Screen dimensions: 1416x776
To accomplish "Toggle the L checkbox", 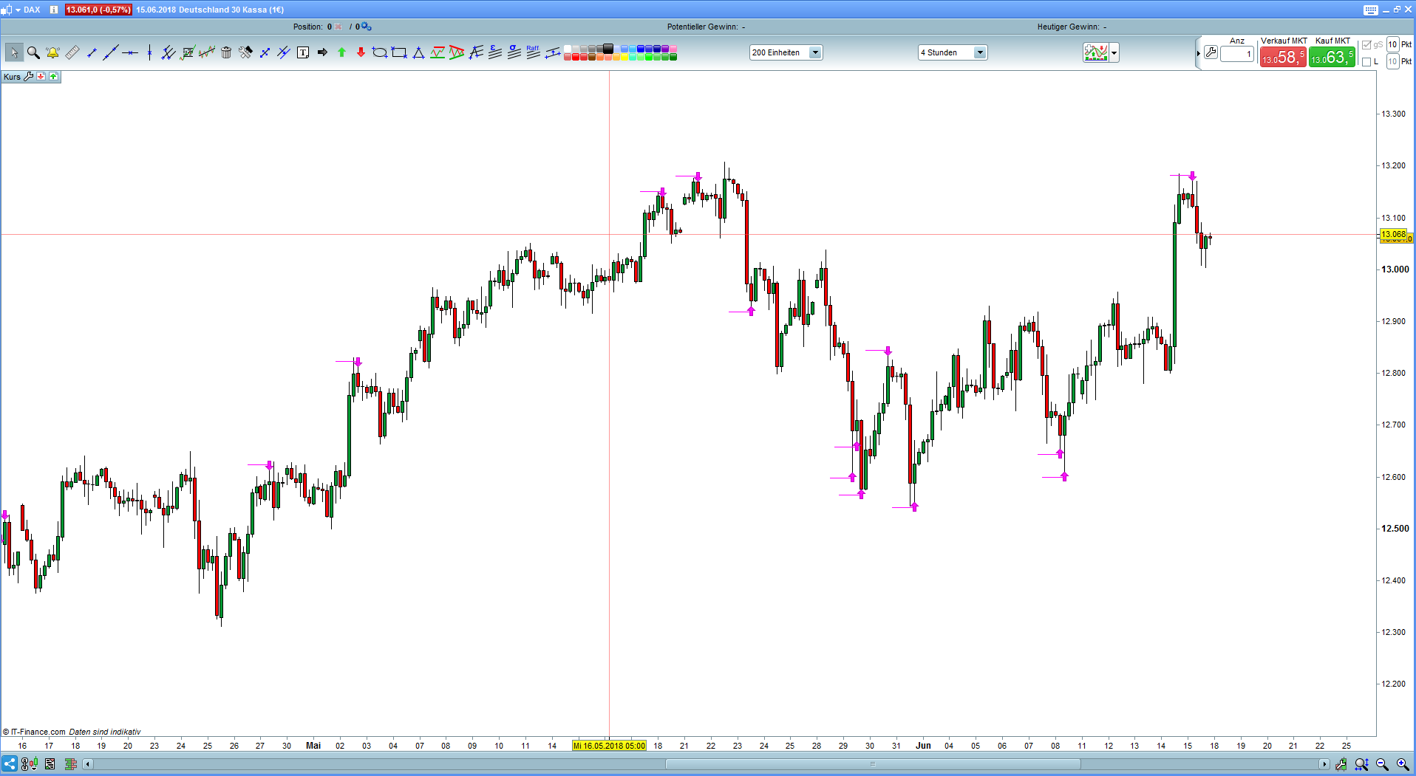I will click(x=1366, y=62).
